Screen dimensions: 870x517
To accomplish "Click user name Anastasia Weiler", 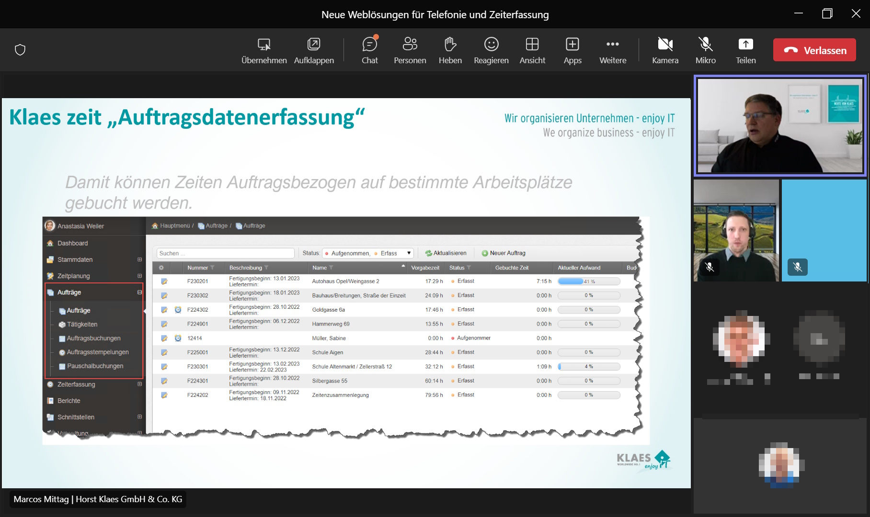I will coord(80,226).
